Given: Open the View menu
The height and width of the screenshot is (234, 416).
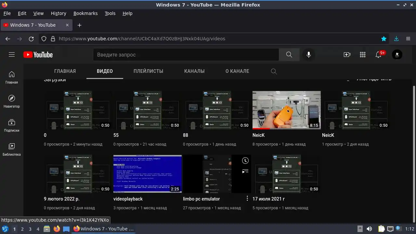Looking at the screenshot, I should [38, 13].
